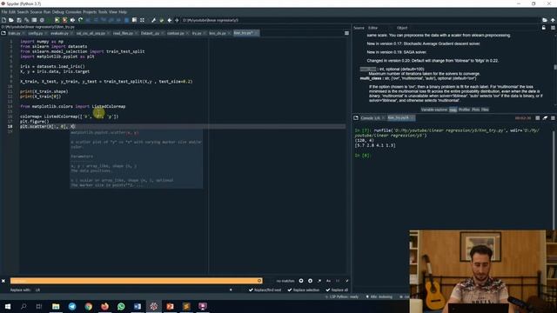Lock Help pane icon
557x313 pixels.
coord(544,28)
